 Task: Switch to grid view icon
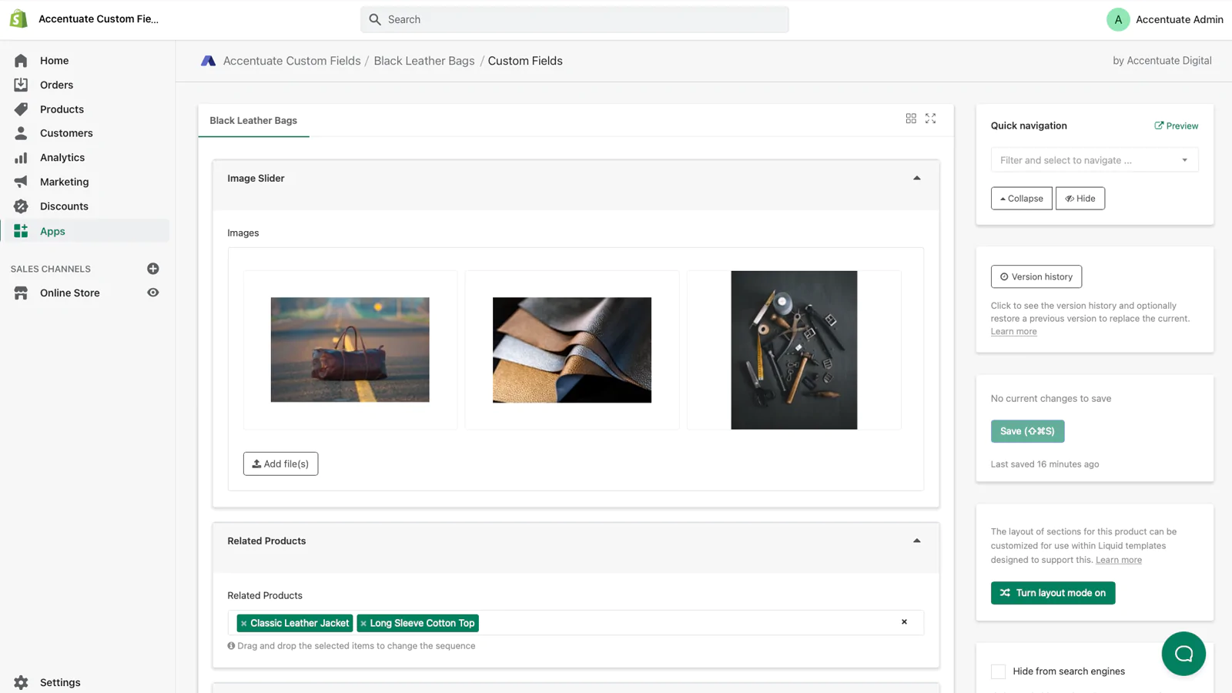click(x=911, y=119)
